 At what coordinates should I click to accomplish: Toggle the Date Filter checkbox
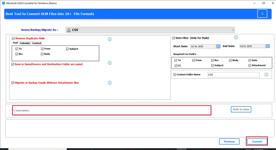coord(174,38)
